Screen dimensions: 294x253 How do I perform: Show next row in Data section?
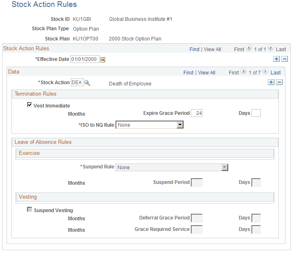click(x=265, y=71)
